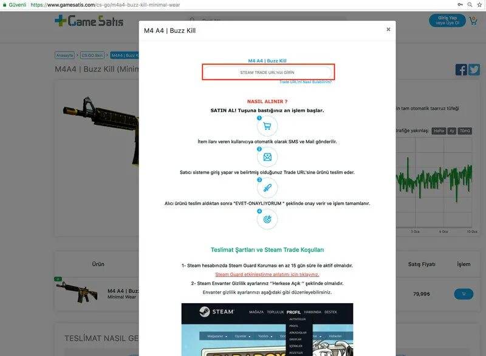Click the sword delivery step 3 icon
This screenshot has width=486, height=356.
point(267,188)
